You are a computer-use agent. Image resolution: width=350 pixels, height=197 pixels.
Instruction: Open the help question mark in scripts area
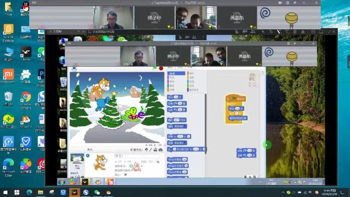click(x=262, y=72)
